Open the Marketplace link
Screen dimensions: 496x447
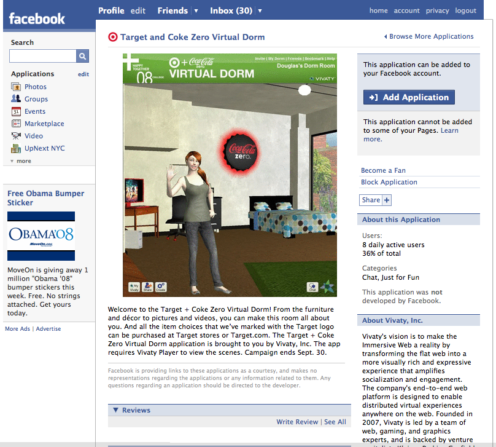coord(44,124)
